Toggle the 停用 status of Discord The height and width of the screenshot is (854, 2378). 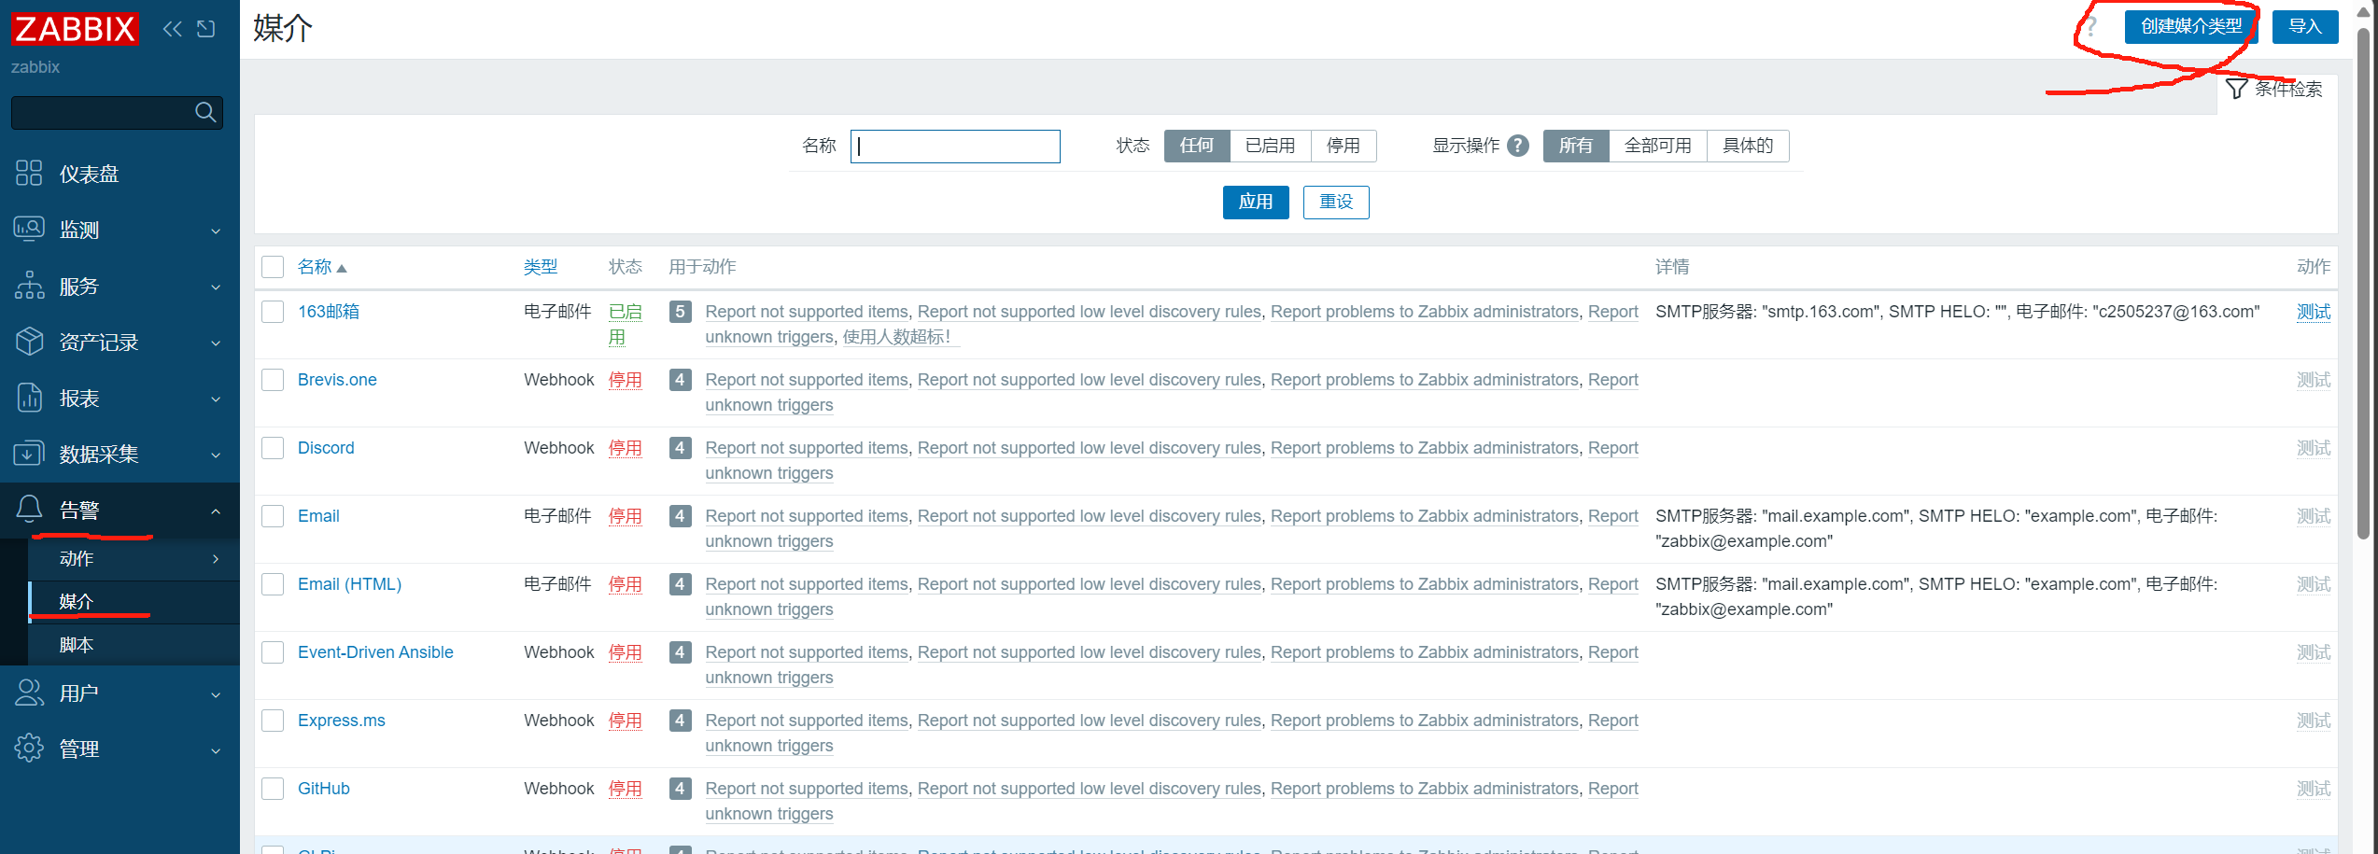626,448
